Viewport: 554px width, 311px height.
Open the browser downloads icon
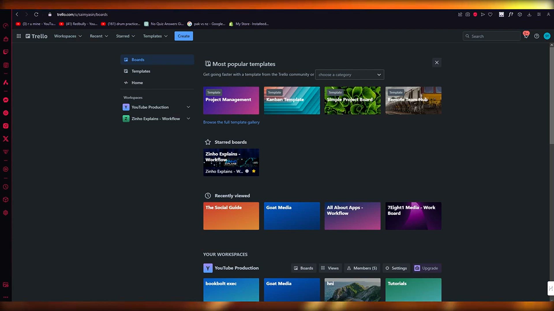(x=529, y=14)
